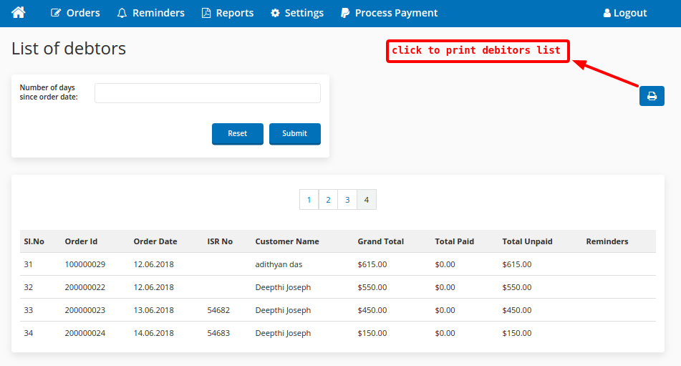Log out using the Logout link
Image resolution: width=681 pixels, height=366 pixels.
625,13
